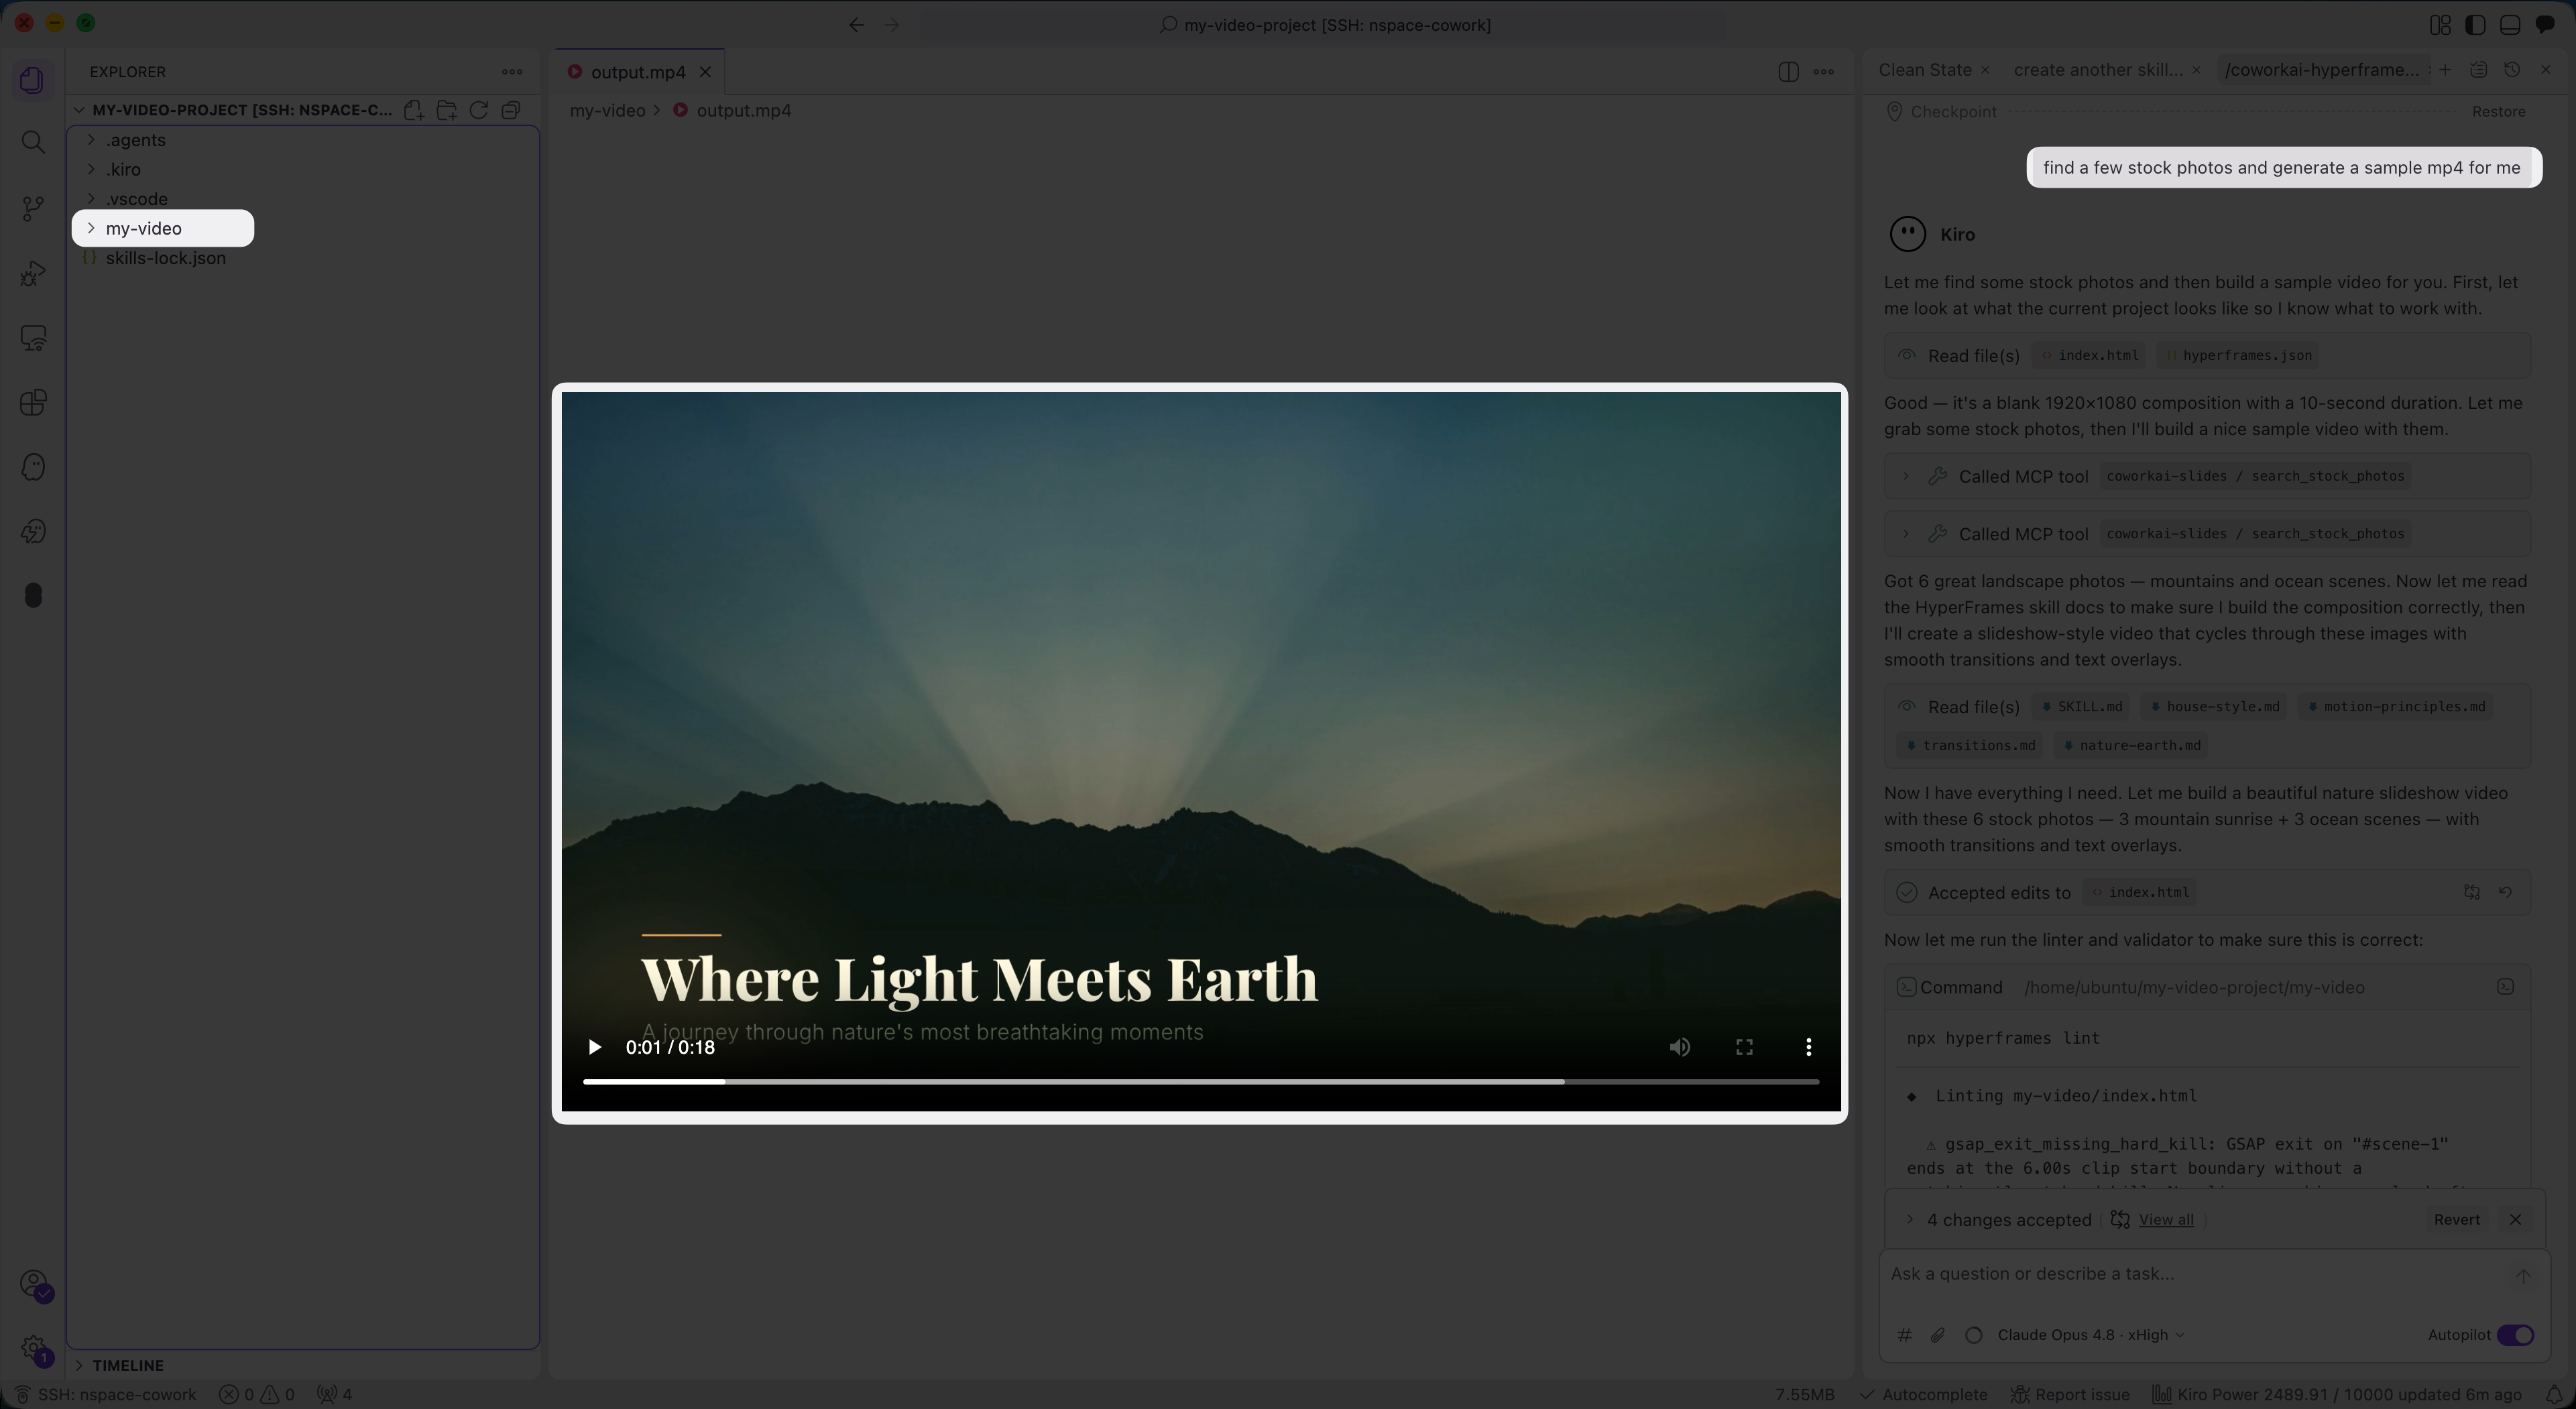2576x1409 pixels.
Task: Click Revert in changes accepted bar
Action: pyautogui.click(x=2456, y=1219)
